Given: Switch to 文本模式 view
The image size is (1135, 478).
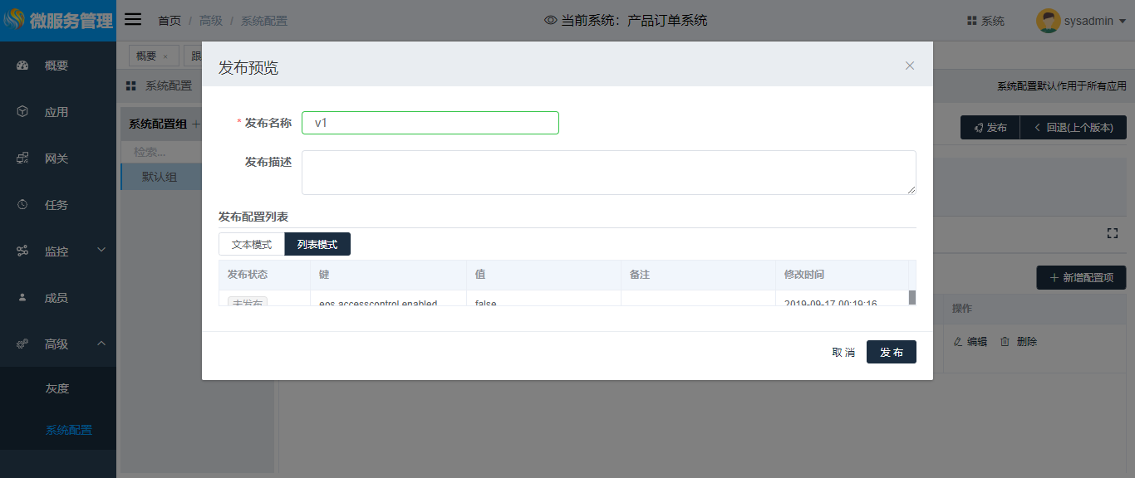Looking at the screenshot, I should click(252, 244).
